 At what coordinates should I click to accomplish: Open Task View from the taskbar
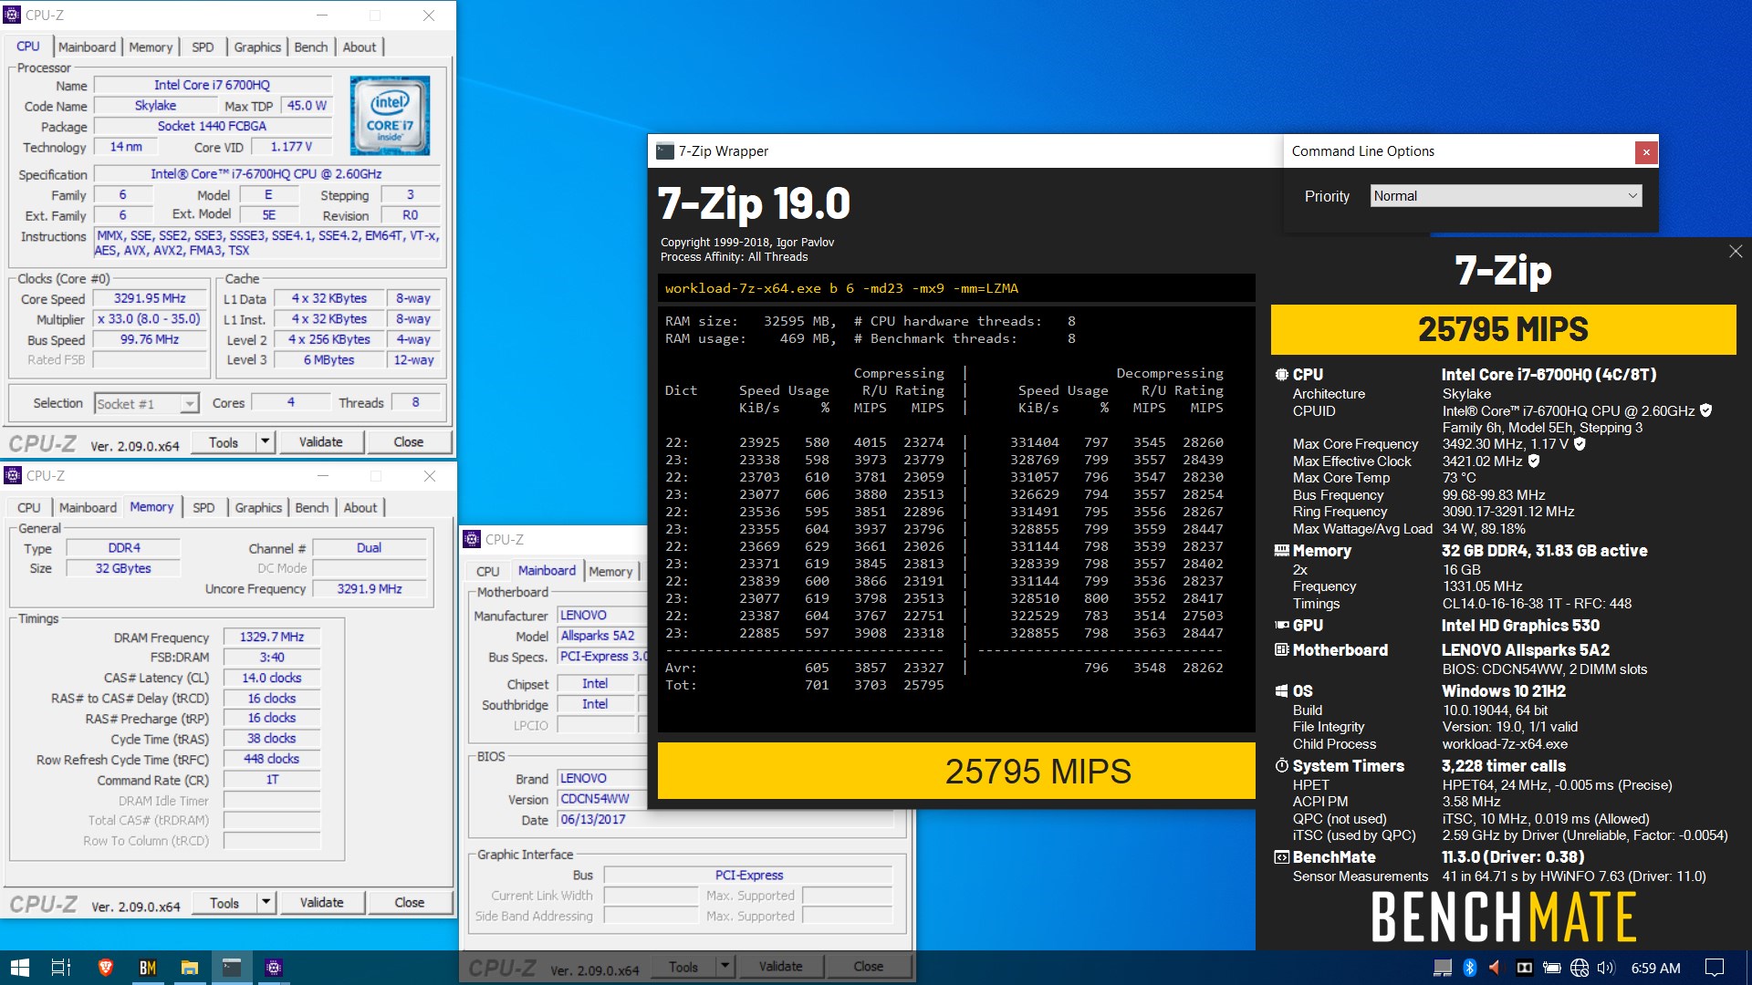pyautogui.click(x=60, y=968)
